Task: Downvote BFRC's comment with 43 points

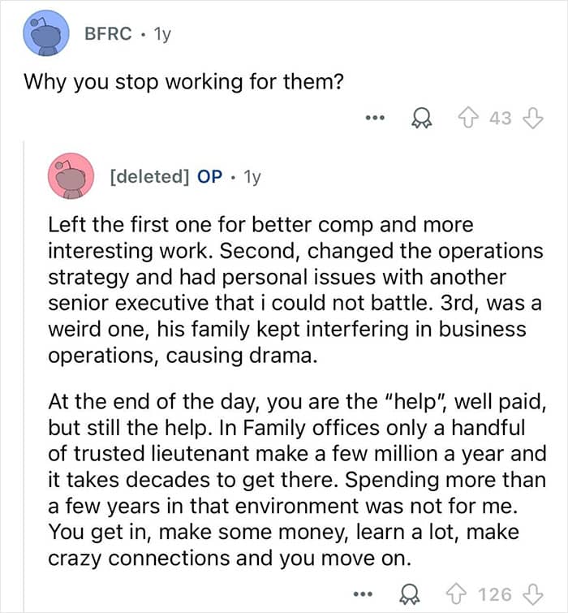Action: (532, 119)
